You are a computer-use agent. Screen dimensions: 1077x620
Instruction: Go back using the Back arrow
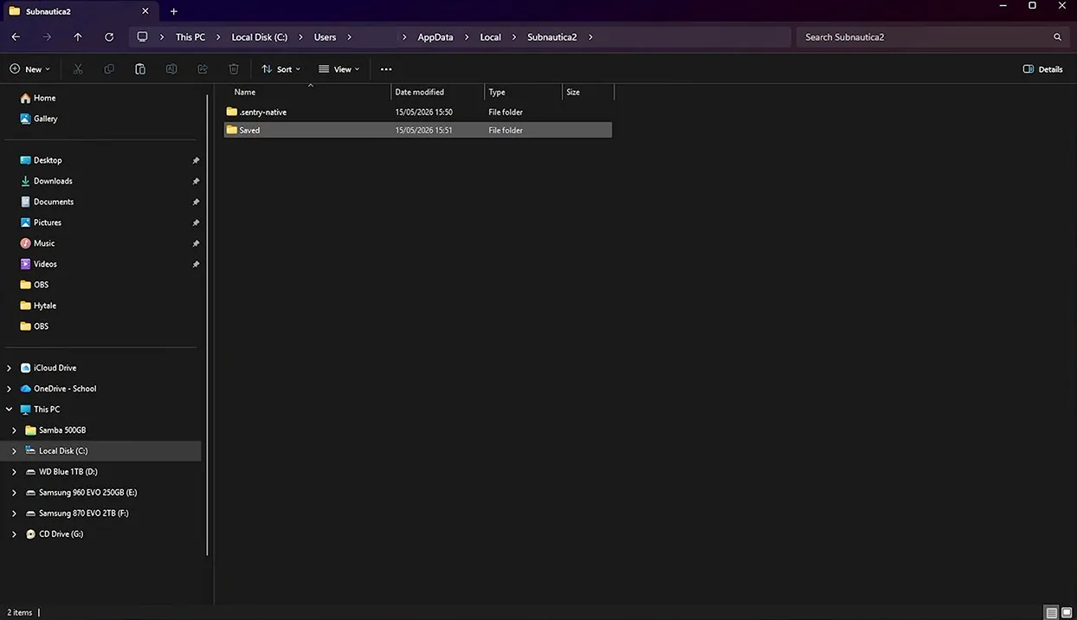16,37
